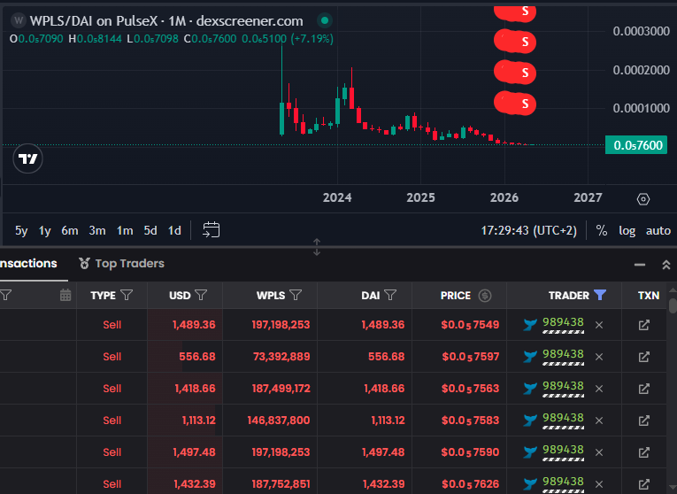Set chart range to 5d
Image resolution: width=677 pixels, height=494 pixels.
coord(150,230)
